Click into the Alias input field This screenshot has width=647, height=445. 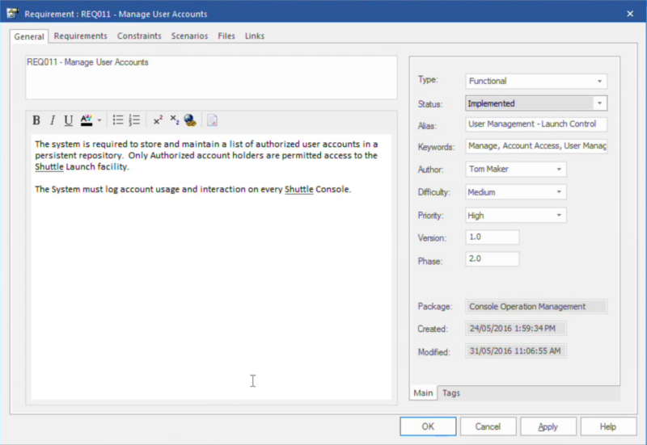pos(536,124)
